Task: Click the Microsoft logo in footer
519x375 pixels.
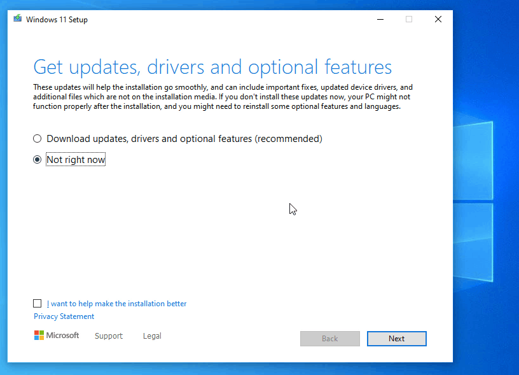Action: [x=57, y=336]
